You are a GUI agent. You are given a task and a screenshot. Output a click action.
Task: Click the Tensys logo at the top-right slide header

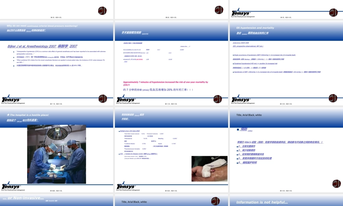pos(241,13)
